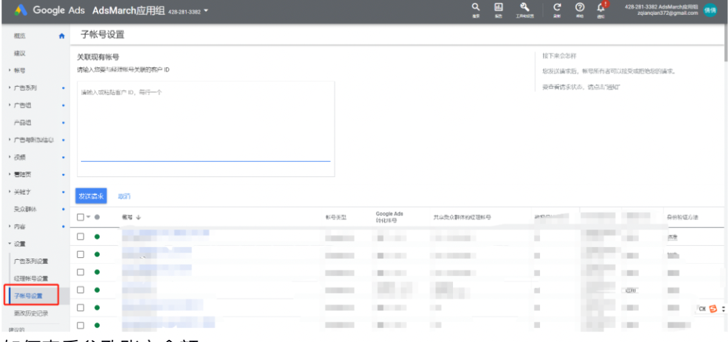This screenshot has width=728, height=342.
Task: Click the blue 发送请求 button
Action: pos(91,196)
